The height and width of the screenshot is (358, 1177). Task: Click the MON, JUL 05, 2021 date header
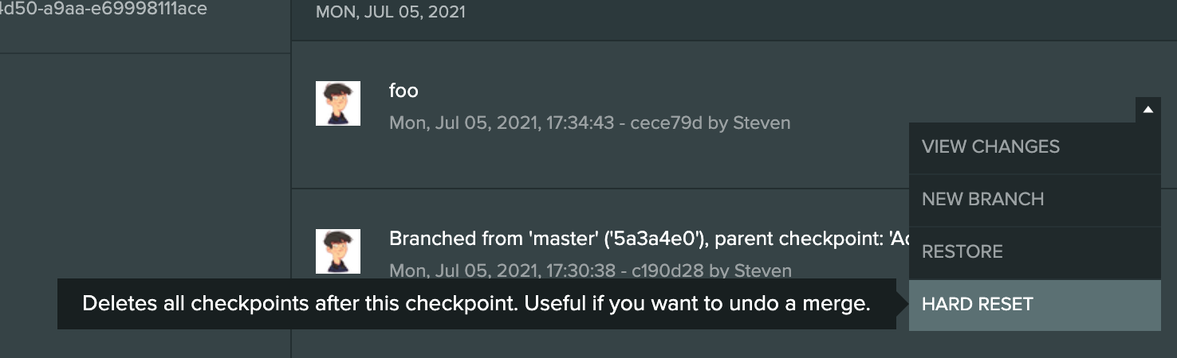click(x=391, y=13)
